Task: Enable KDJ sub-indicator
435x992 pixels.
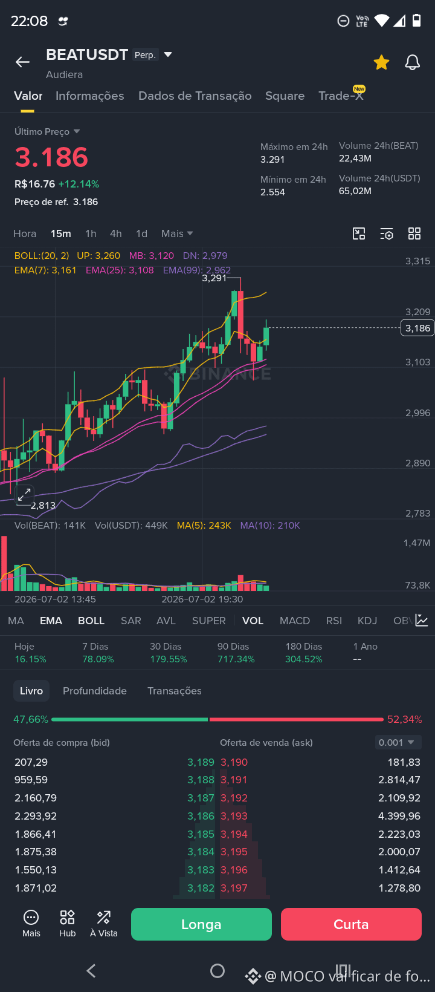Action: 367,621
